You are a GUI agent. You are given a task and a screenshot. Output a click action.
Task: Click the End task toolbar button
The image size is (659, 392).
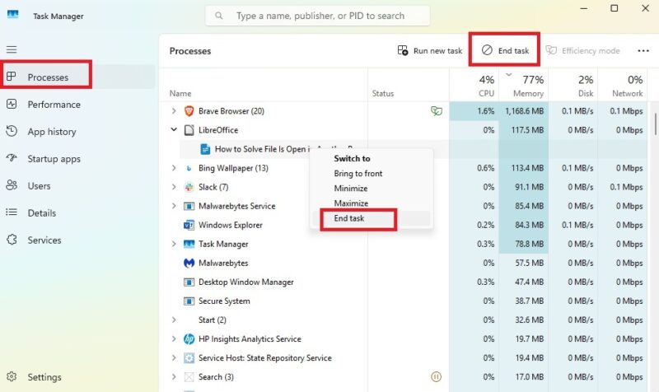[505, 50]
